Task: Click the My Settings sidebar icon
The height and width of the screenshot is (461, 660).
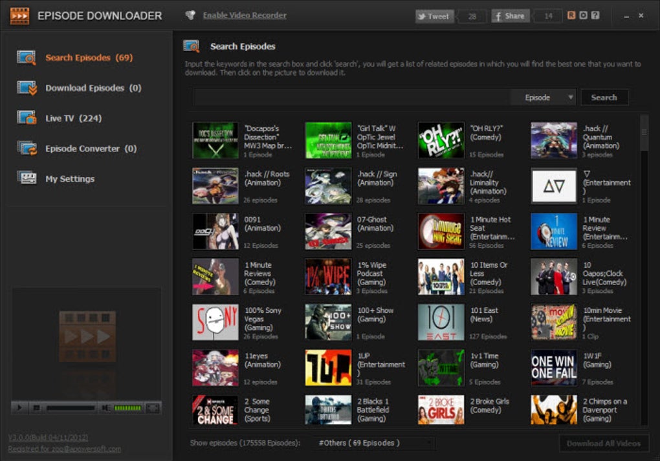Action: (x=27, y=178)
